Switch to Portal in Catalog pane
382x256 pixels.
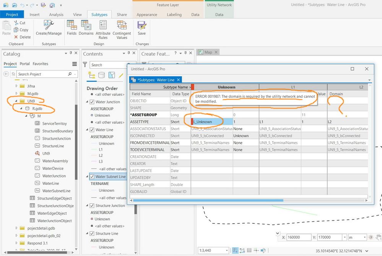click(x=24, y=64)
